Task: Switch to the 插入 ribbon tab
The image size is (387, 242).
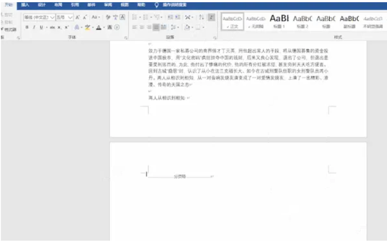Action: pyautogui.click(x=25, y=5)
